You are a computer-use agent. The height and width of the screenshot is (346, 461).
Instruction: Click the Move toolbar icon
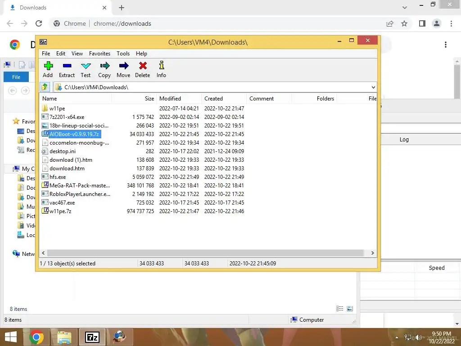coord(124,66)
